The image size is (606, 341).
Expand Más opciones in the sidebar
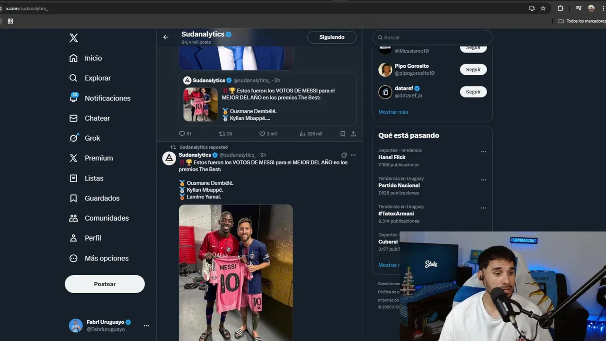(x=99, y=258)
